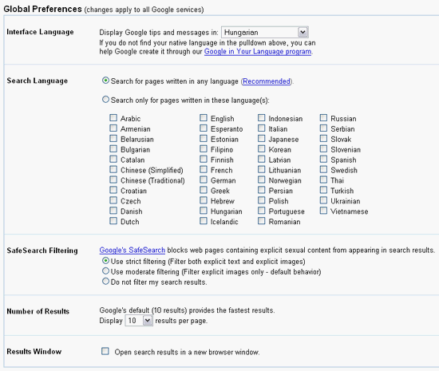Check the Hebrew language box
This screenshot has height=371, width=439.
coord(204,200)
